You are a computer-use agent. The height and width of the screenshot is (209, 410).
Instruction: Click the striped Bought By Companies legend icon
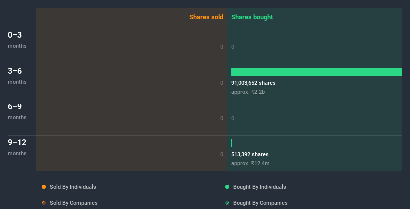tap(227, 203)
